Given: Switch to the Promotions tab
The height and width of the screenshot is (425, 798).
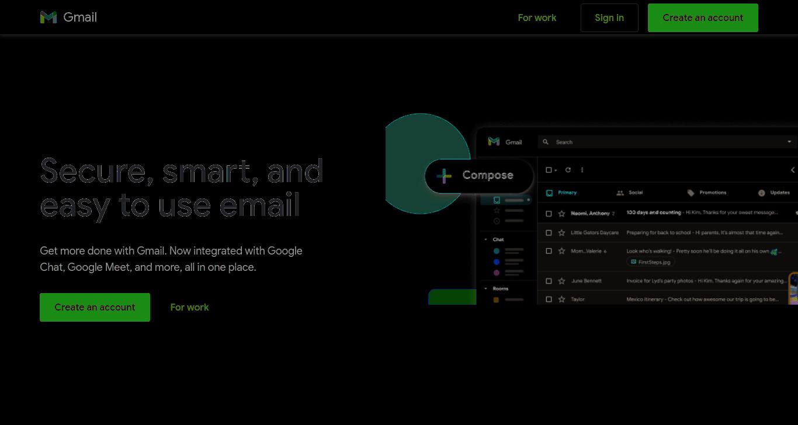Looking at the screenshot, I should coord(707,193).
